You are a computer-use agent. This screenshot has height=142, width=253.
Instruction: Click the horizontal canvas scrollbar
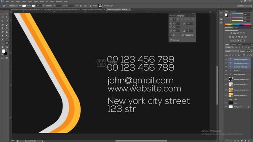click(141, 141)
